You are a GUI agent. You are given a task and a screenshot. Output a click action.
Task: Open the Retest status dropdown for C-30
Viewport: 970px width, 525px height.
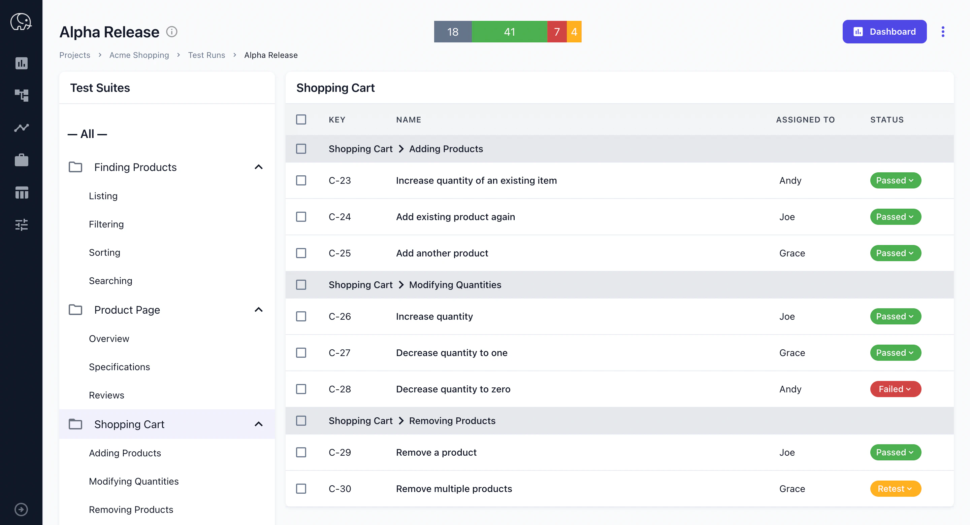click(895, 489)
